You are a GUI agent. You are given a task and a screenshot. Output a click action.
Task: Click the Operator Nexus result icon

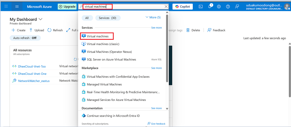pyautogui.click(x=84, y=52)
